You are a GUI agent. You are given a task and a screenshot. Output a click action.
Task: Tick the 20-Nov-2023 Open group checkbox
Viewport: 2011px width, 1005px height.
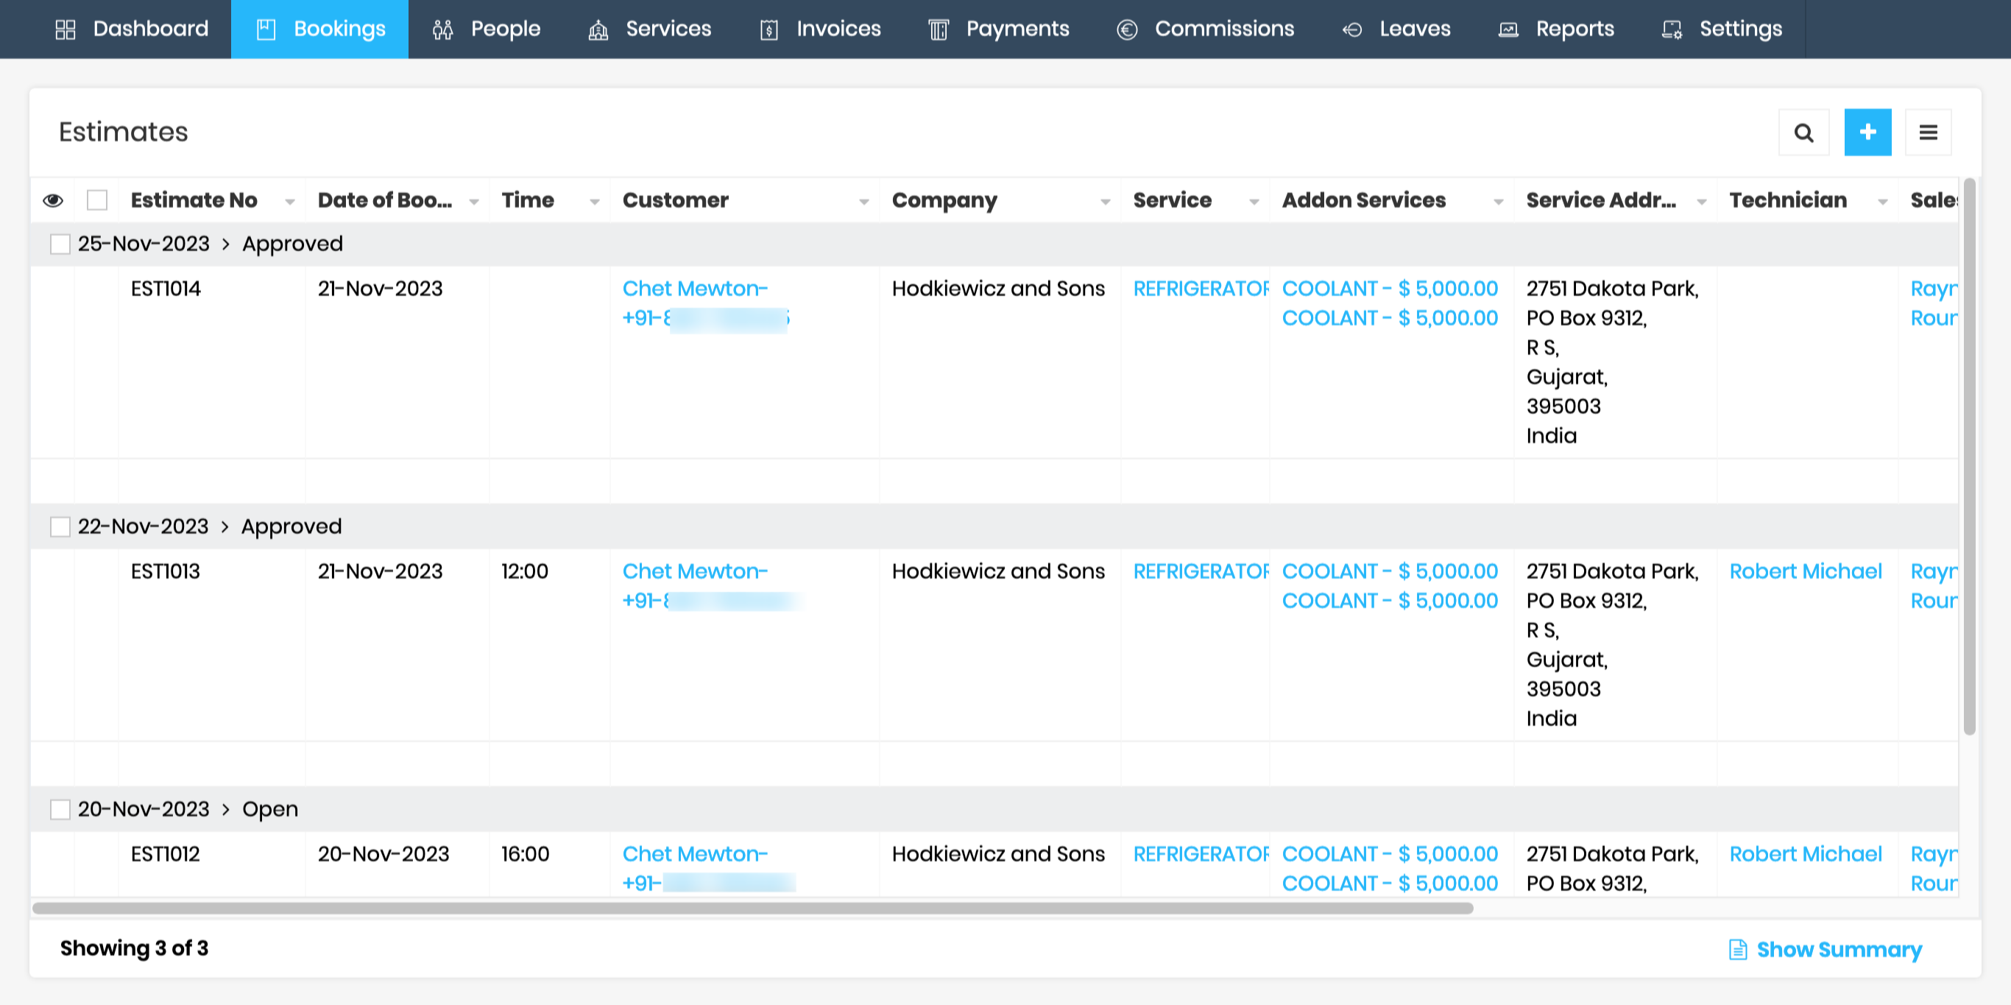click(60, 809)
